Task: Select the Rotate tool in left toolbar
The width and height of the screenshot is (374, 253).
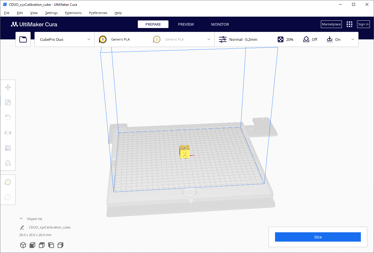Action: pyautogui.click(x=8, y=118)
